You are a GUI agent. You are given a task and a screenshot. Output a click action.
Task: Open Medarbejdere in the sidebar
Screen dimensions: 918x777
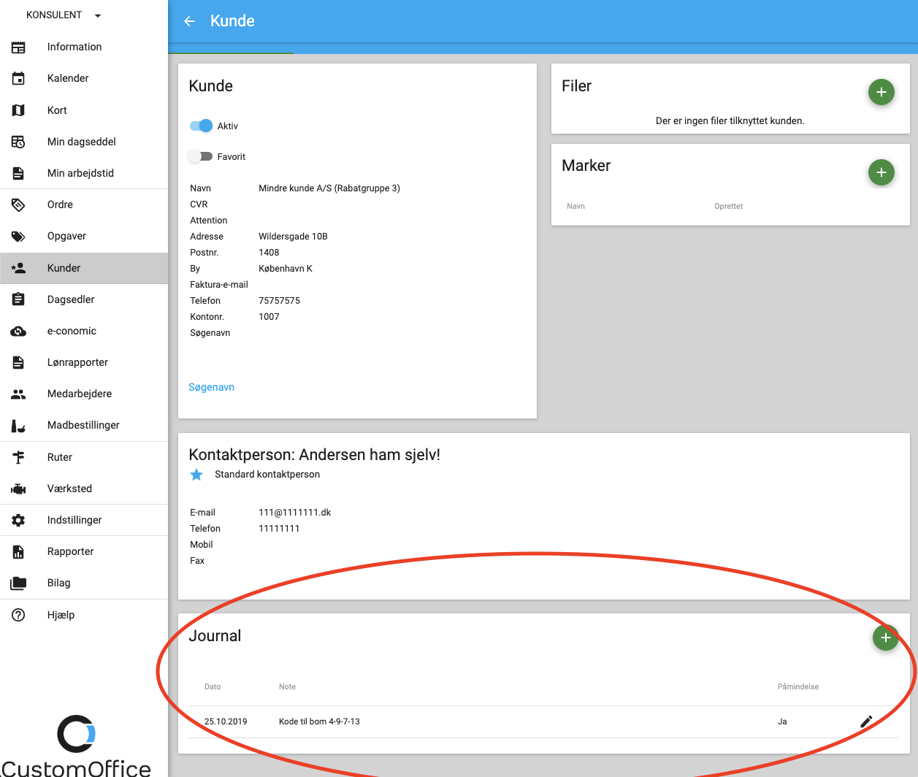point(84,394)
